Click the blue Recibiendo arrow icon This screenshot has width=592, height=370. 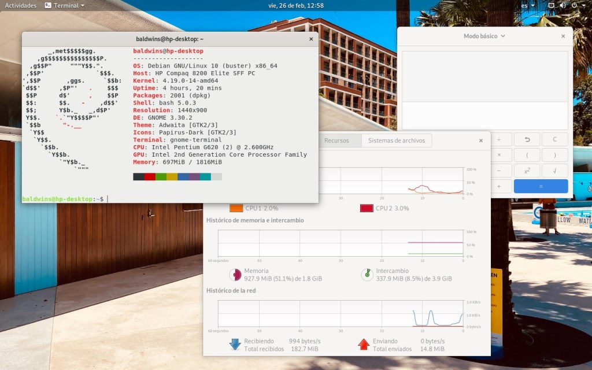(x=235, y=345)
